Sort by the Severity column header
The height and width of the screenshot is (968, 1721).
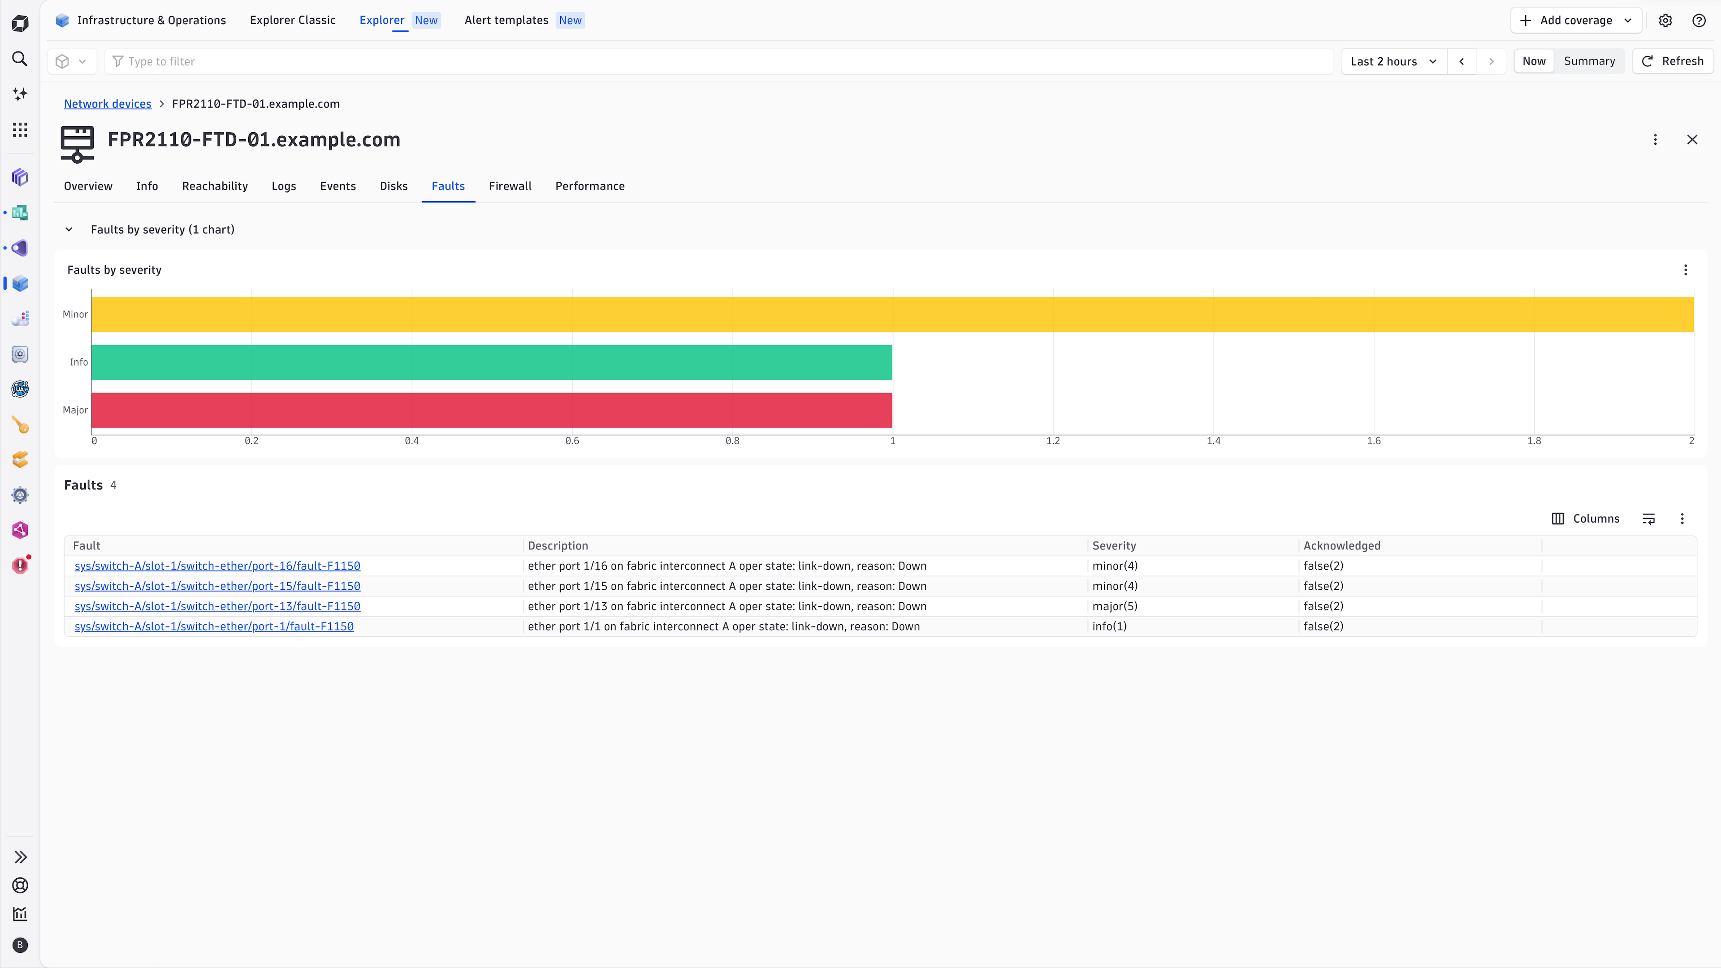pyautogui.click(x=1114, y=546)
